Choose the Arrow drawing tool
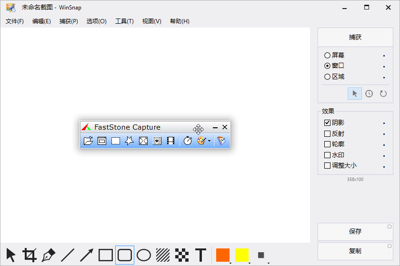400x266 pixels. click(x=87, y=255)
